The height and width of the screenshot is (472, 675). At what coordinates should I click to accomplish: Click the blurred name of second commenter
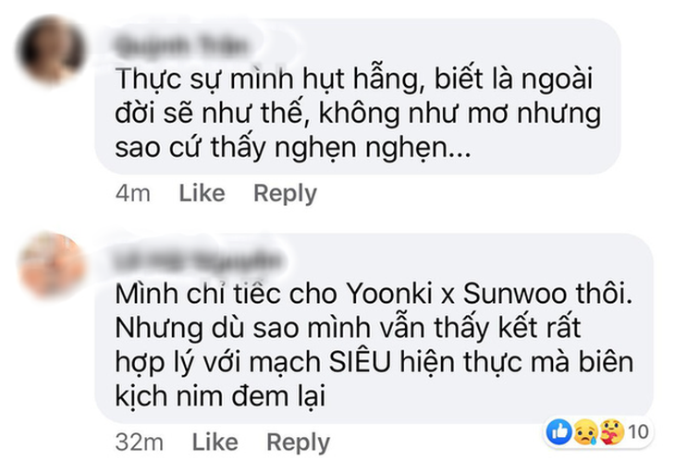[197, 260]
